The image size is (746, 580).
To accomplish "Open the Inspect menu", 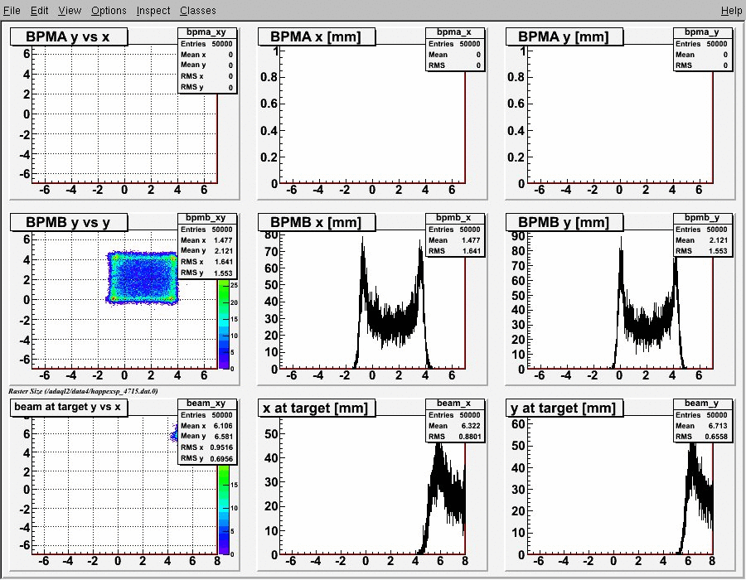I will point(153,11).
